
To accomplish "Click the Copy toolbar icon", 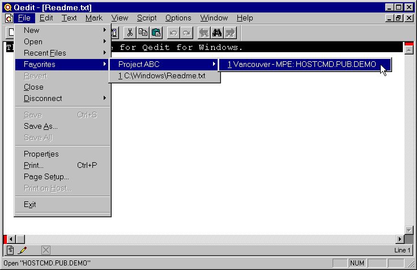I will (143, 33).
